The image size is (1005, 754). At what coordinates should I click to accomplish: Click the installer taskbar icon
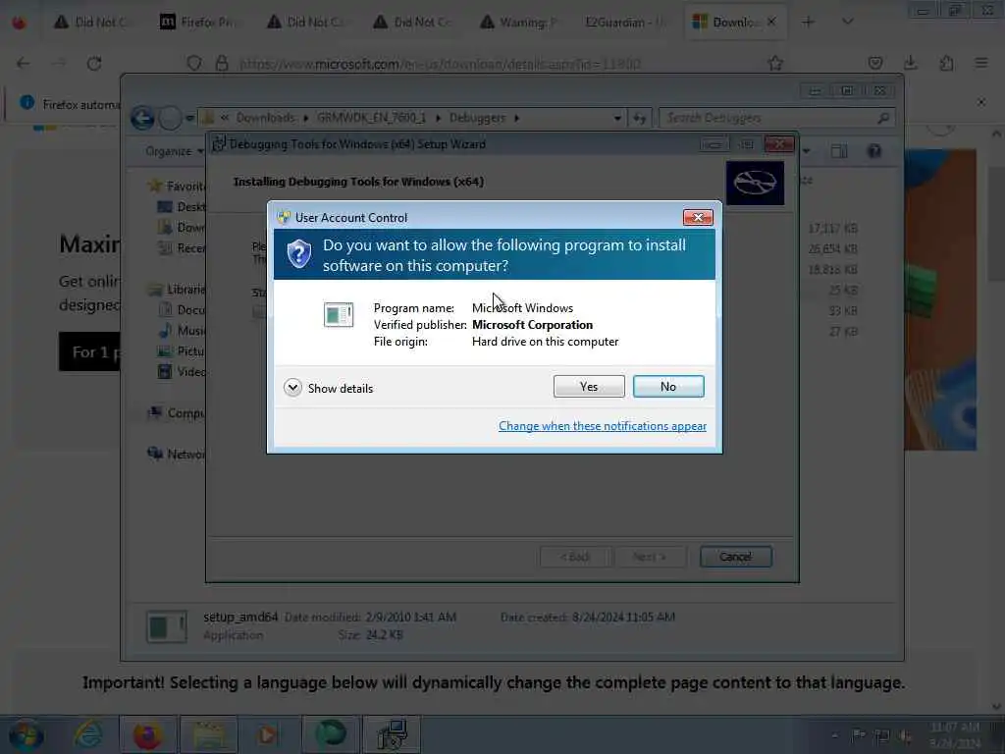(x=392, y=734)
